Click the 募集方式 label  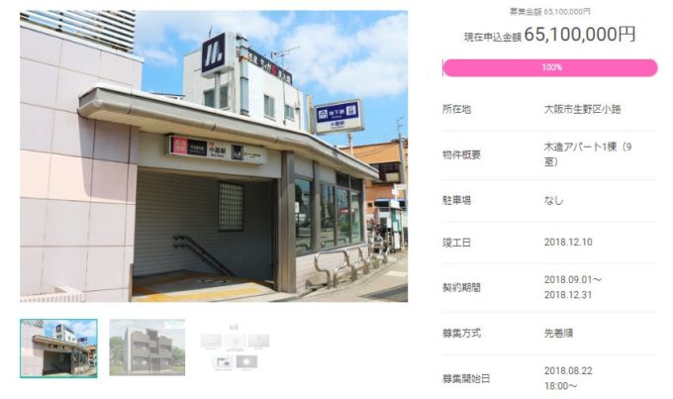click(x=461, y=334)
